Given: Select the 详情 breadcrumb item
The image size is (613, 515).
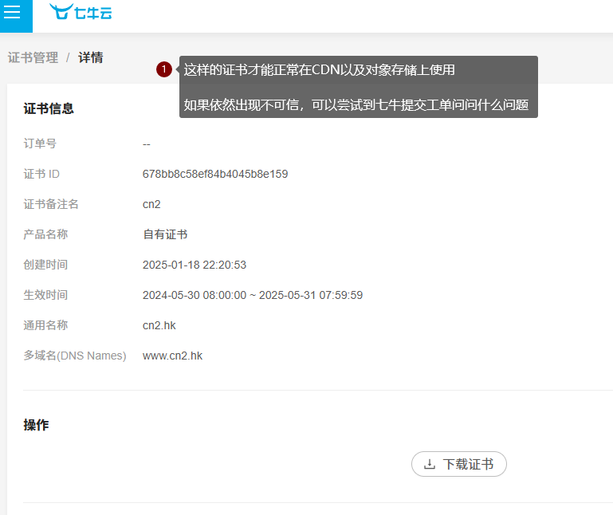Looking at the screenshot, I should coord(91,57).
